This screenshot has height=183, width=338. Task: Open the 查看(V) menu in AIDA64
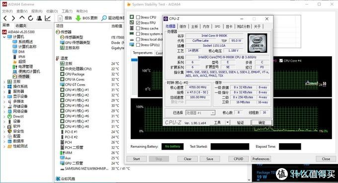(x=22, y=11)
